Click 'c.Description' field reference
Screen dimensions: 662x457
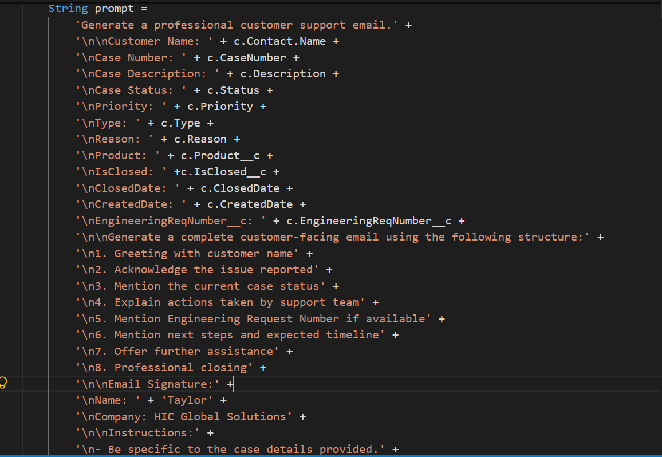click(283, 74)
